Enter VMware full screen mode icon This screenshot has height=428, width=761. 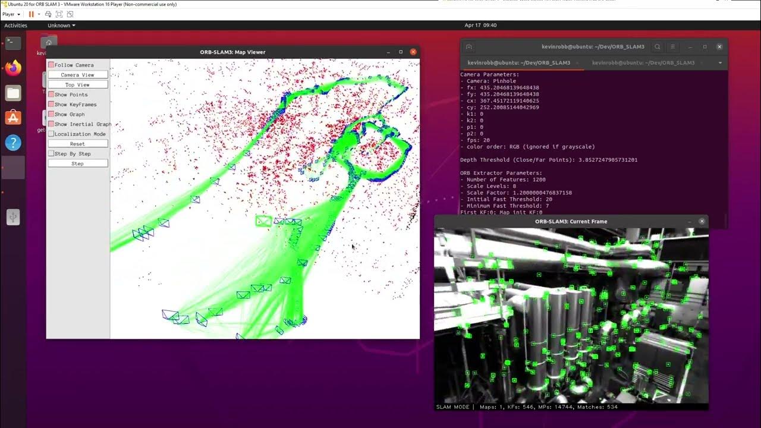click(x=59, y=14)
